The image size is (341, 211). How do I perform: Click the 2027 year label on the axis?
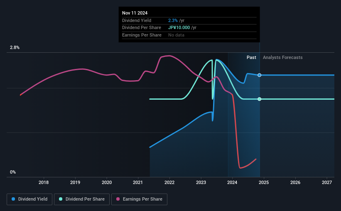point(327,182)
